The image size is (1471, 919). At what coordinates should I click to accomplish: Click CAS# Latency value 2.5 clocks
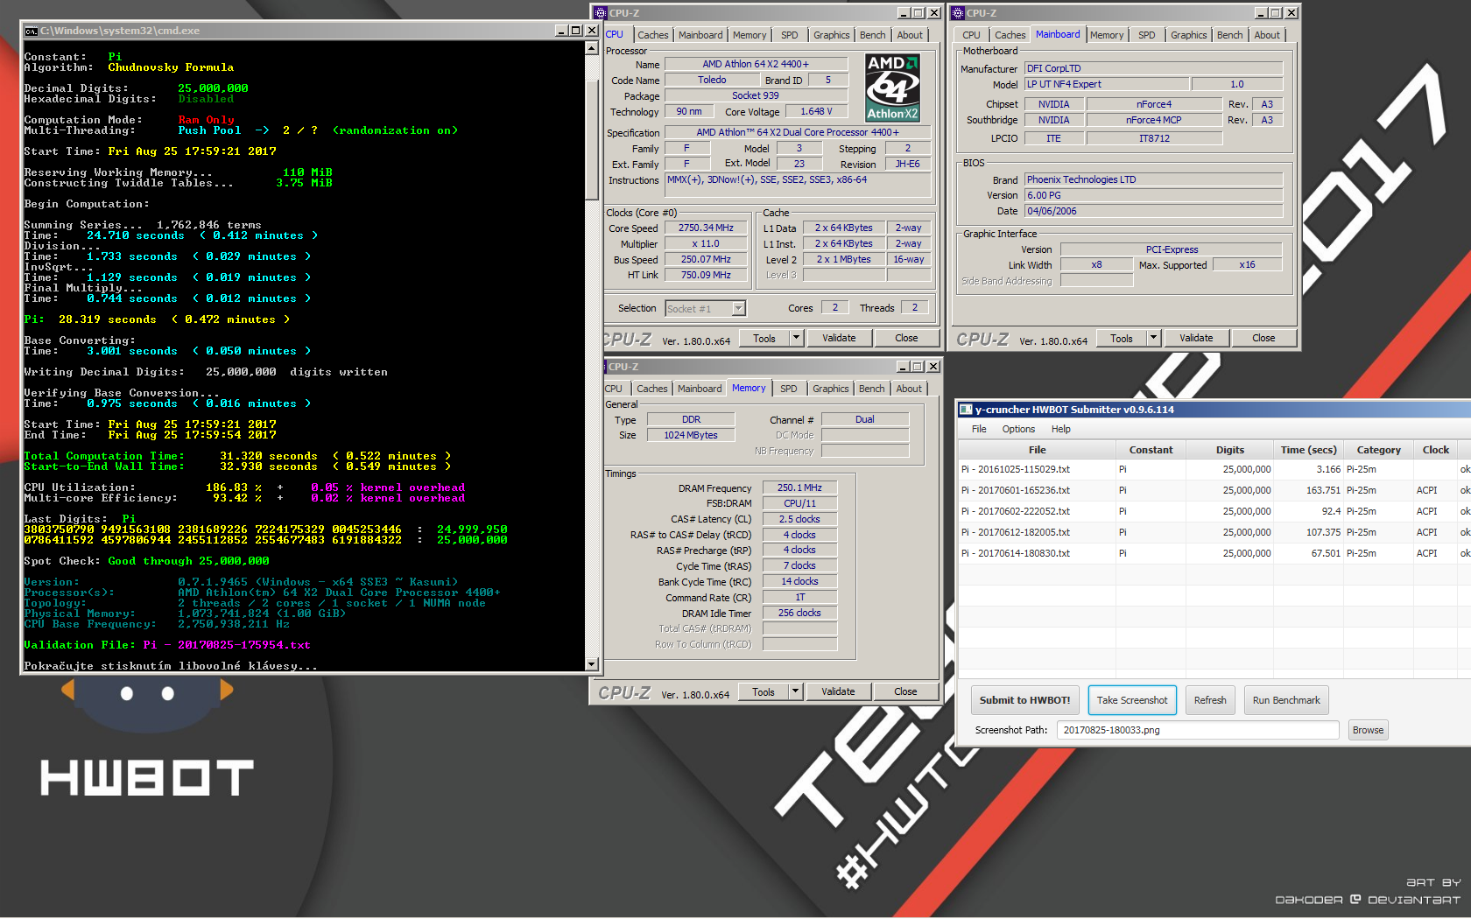(799, 519)
